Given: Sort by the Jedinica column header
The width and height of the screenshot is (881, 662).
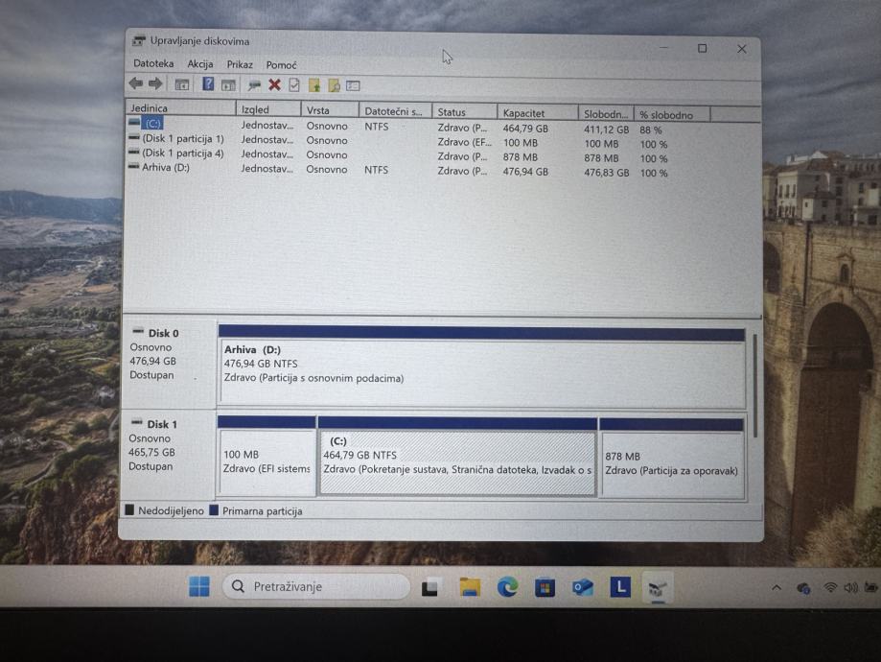Looking at the screenshot, I should (180, 108).
